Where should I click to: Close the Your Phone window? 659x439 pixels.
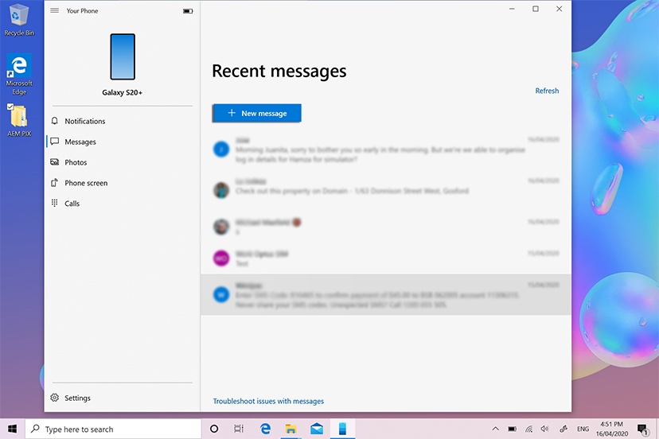tap(559, 9)
